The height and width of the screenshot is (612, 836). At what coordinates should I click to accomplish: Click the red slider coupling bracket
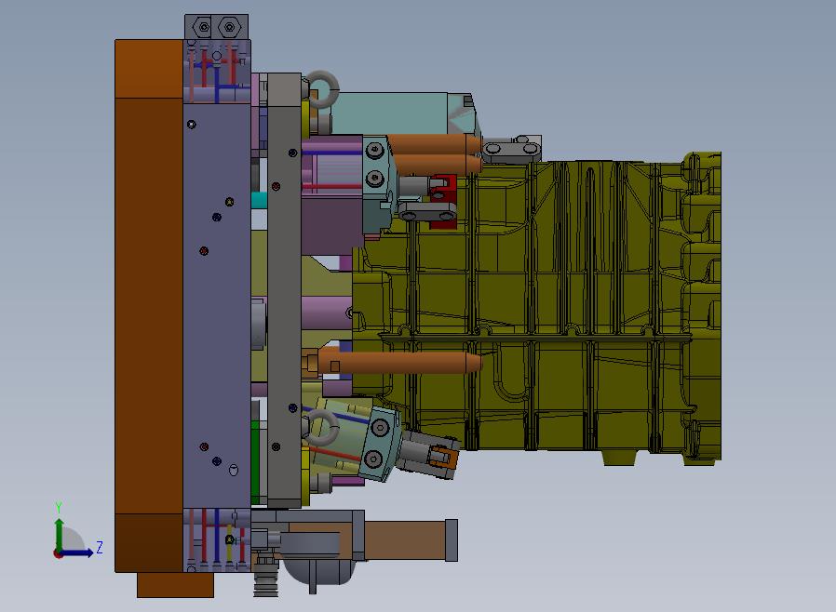pyautogui.click(x=444, y=200)
